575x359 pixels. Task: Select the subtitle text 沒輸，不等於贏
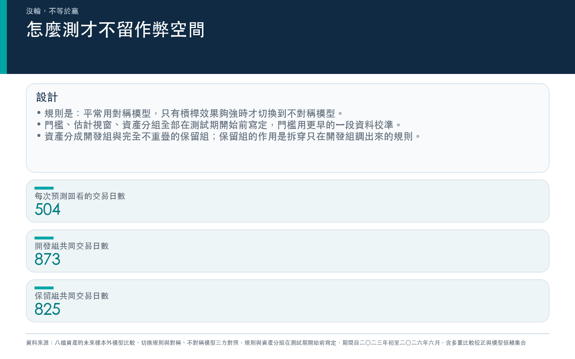tap(52, 11)
